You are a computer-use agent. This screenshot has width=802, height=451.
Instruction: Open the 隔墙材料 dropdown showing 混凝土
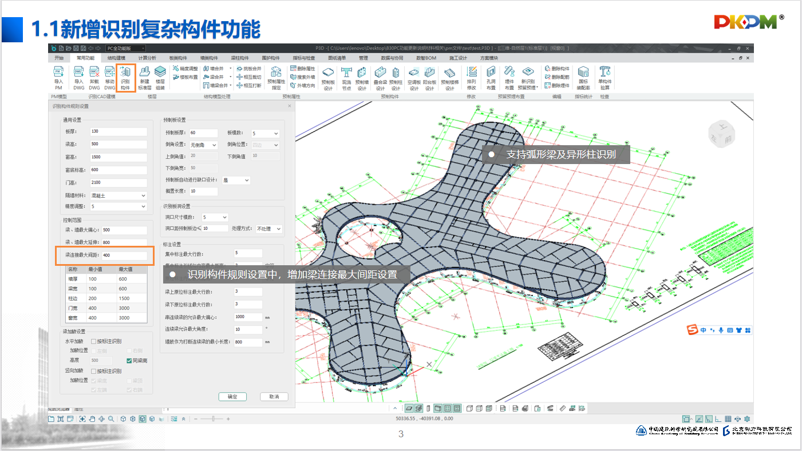pyautogui.click(x=118, y=195)
